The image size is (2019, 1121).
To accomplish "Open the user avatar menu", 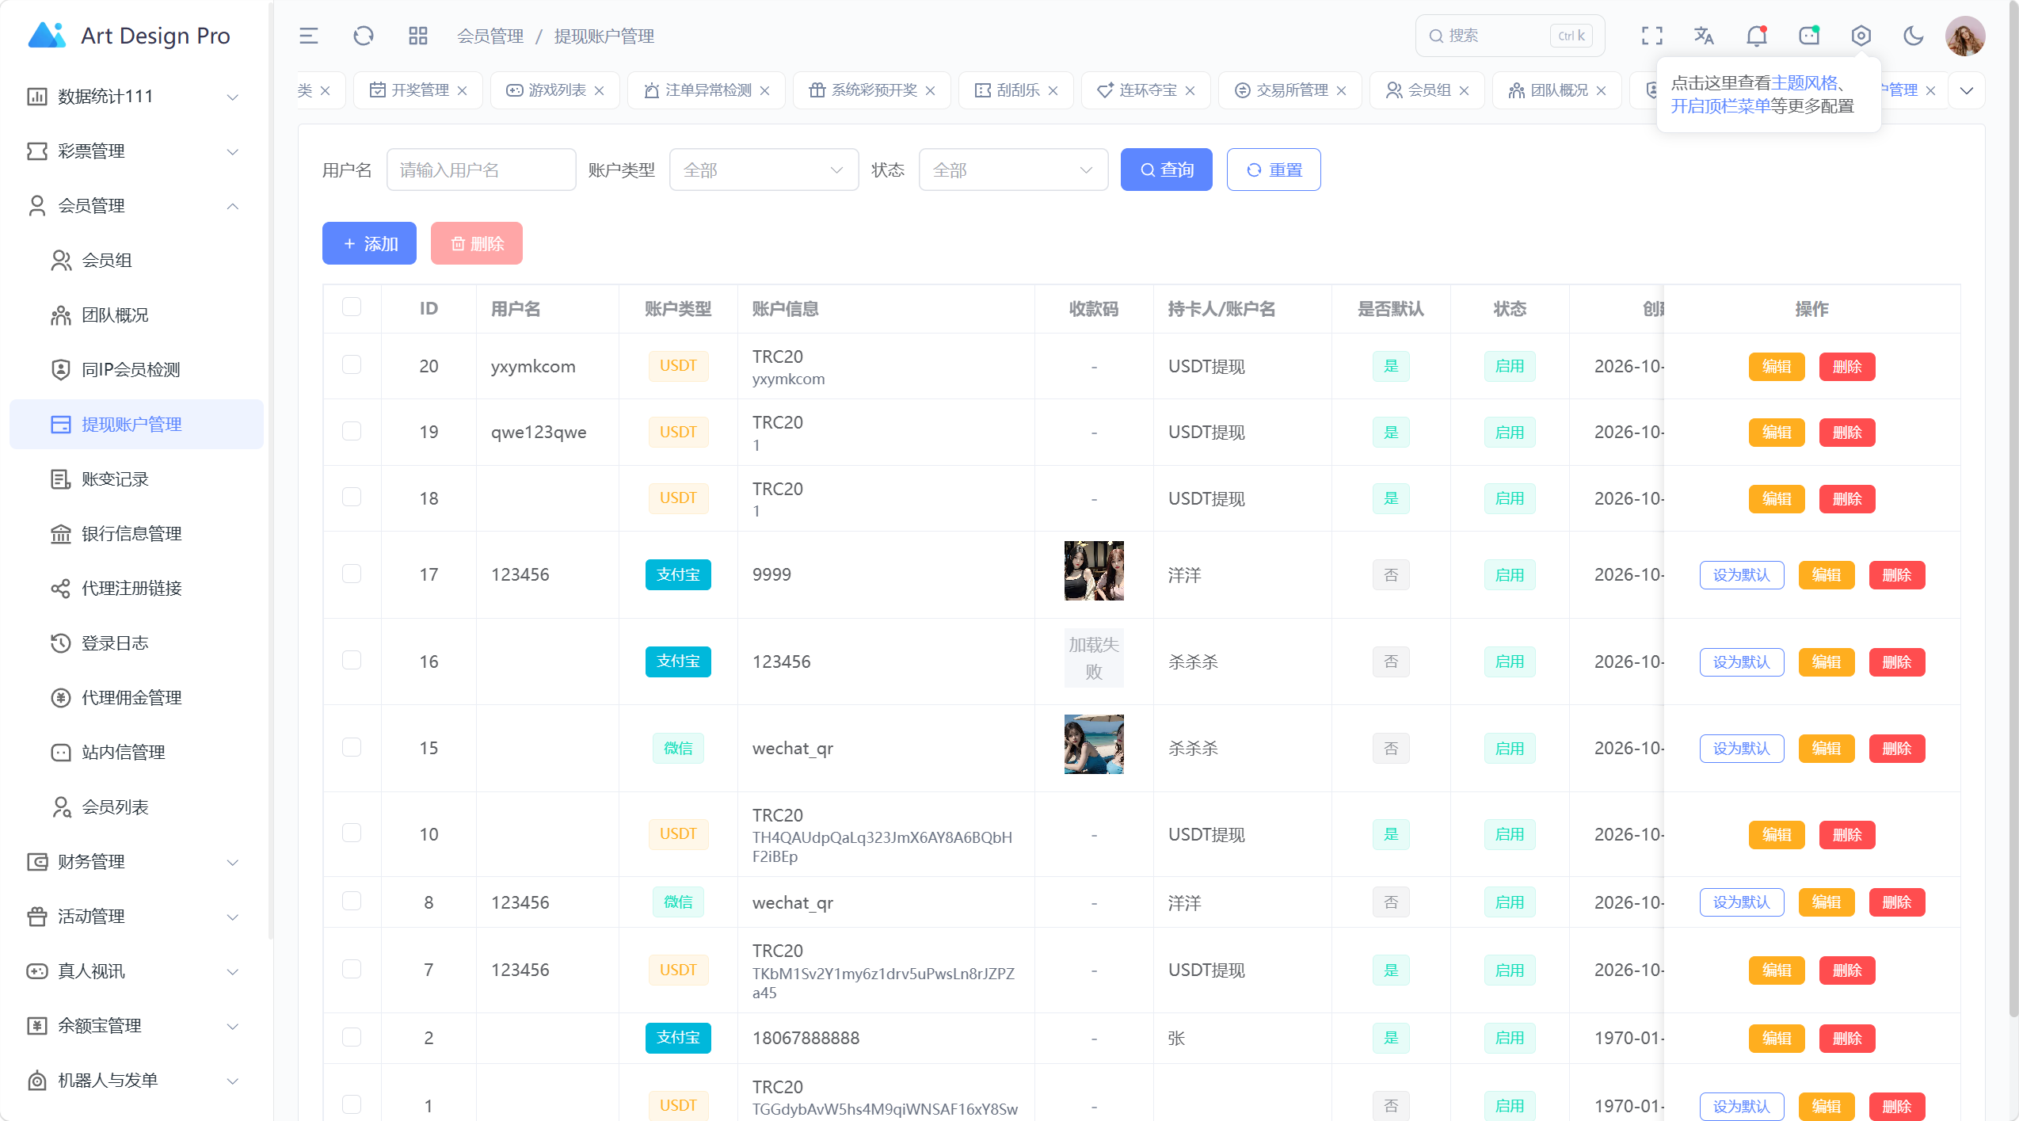I will pos(1965,36).
